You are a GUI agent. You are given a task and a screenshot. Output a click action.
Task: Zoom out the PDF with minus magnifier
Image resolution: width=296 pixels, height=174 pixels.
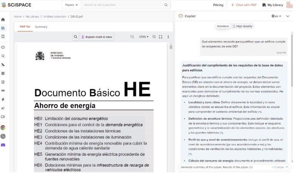132,37
